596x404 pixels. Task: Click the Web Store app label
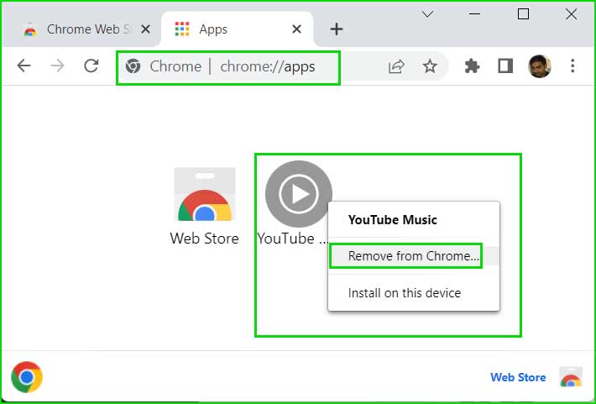click(205, 239)
